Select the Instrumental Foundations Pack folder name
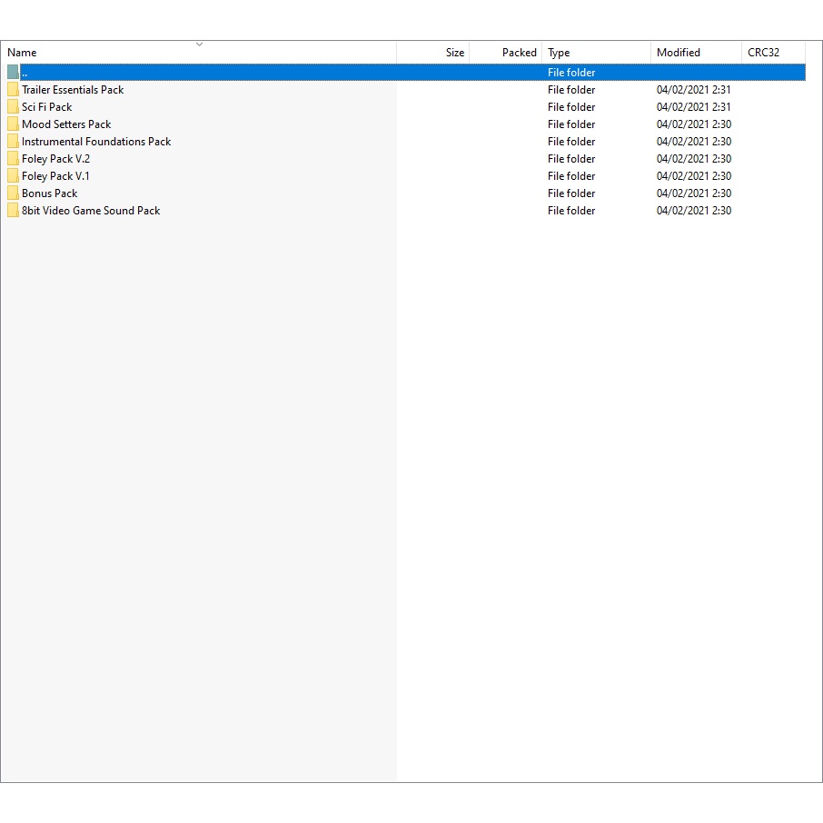Viewport: 823px width, 823px height. (96, 142)
